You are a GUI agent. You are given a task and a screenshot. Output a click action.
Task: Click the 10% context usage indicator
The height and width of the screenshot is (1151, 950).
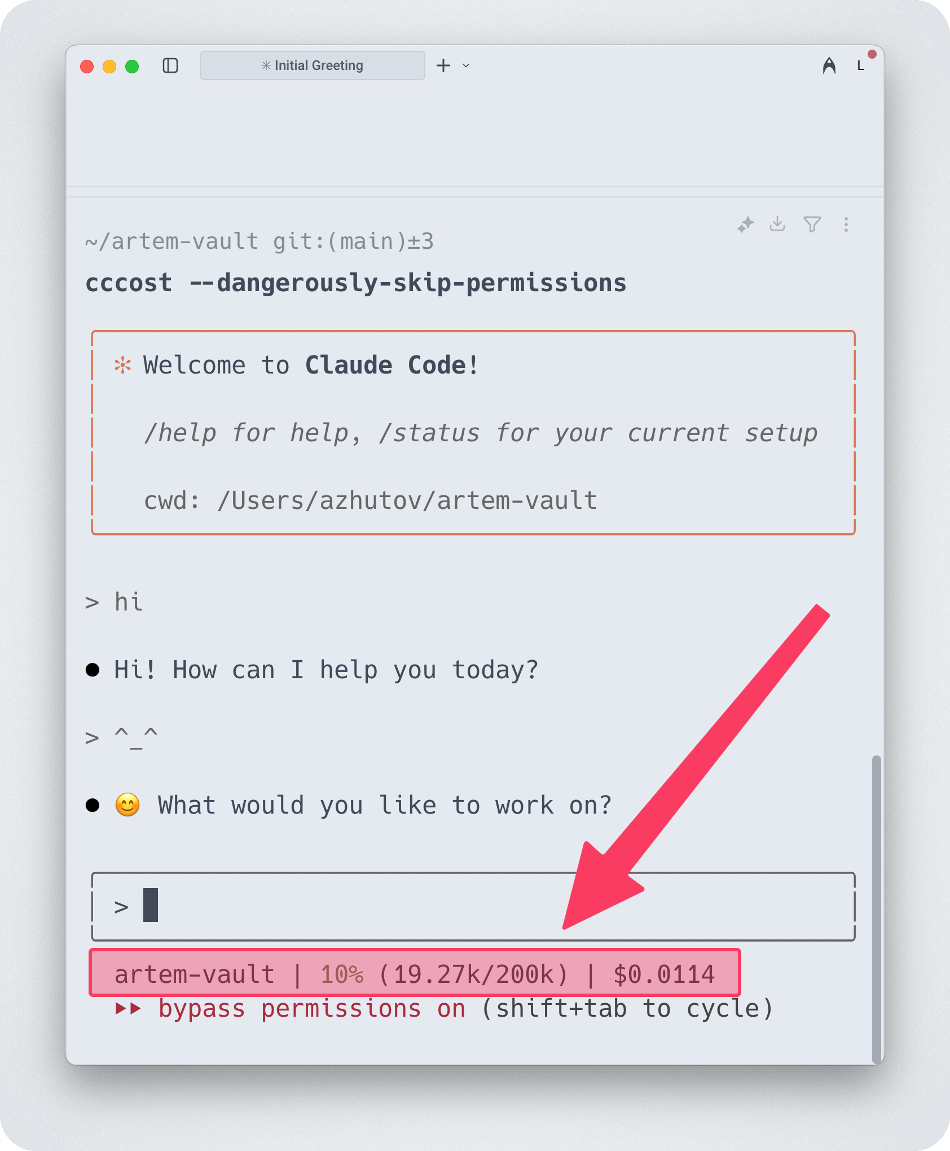342,974
